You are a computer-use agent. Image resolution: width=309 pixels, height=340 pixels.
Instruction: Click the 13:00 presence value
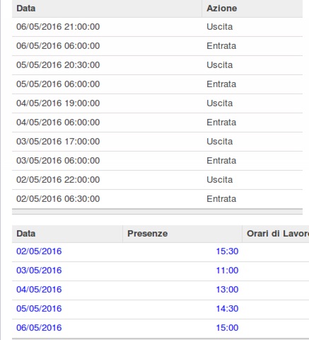coord(227,290)
